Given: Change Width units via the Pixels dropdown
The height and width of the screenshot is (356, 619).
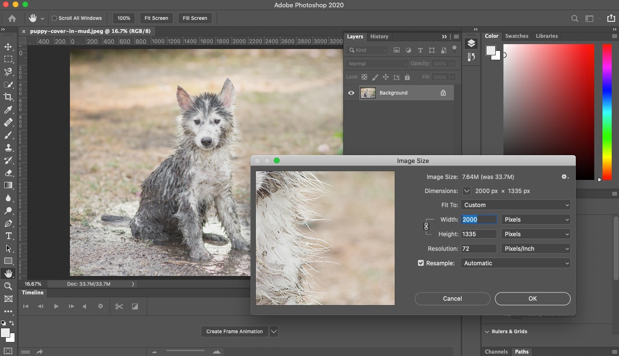Looking at the screenshot, I should coord(535,219).
